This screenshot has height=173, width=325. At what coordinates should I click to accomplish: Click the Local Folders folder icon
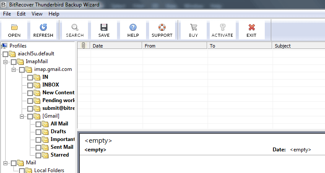click(x=29, y=170)
